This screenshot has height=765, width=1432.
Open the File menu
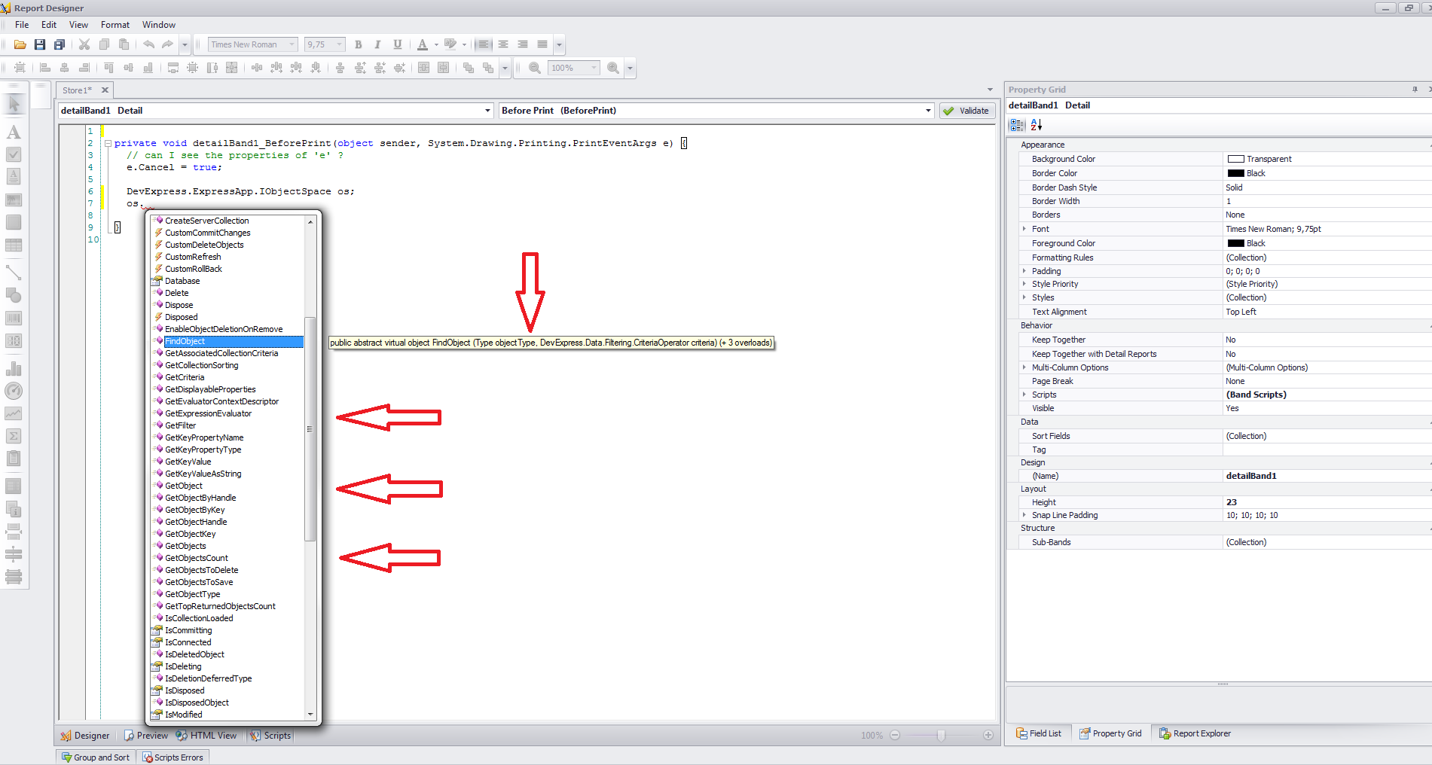(x=22, y=25)
